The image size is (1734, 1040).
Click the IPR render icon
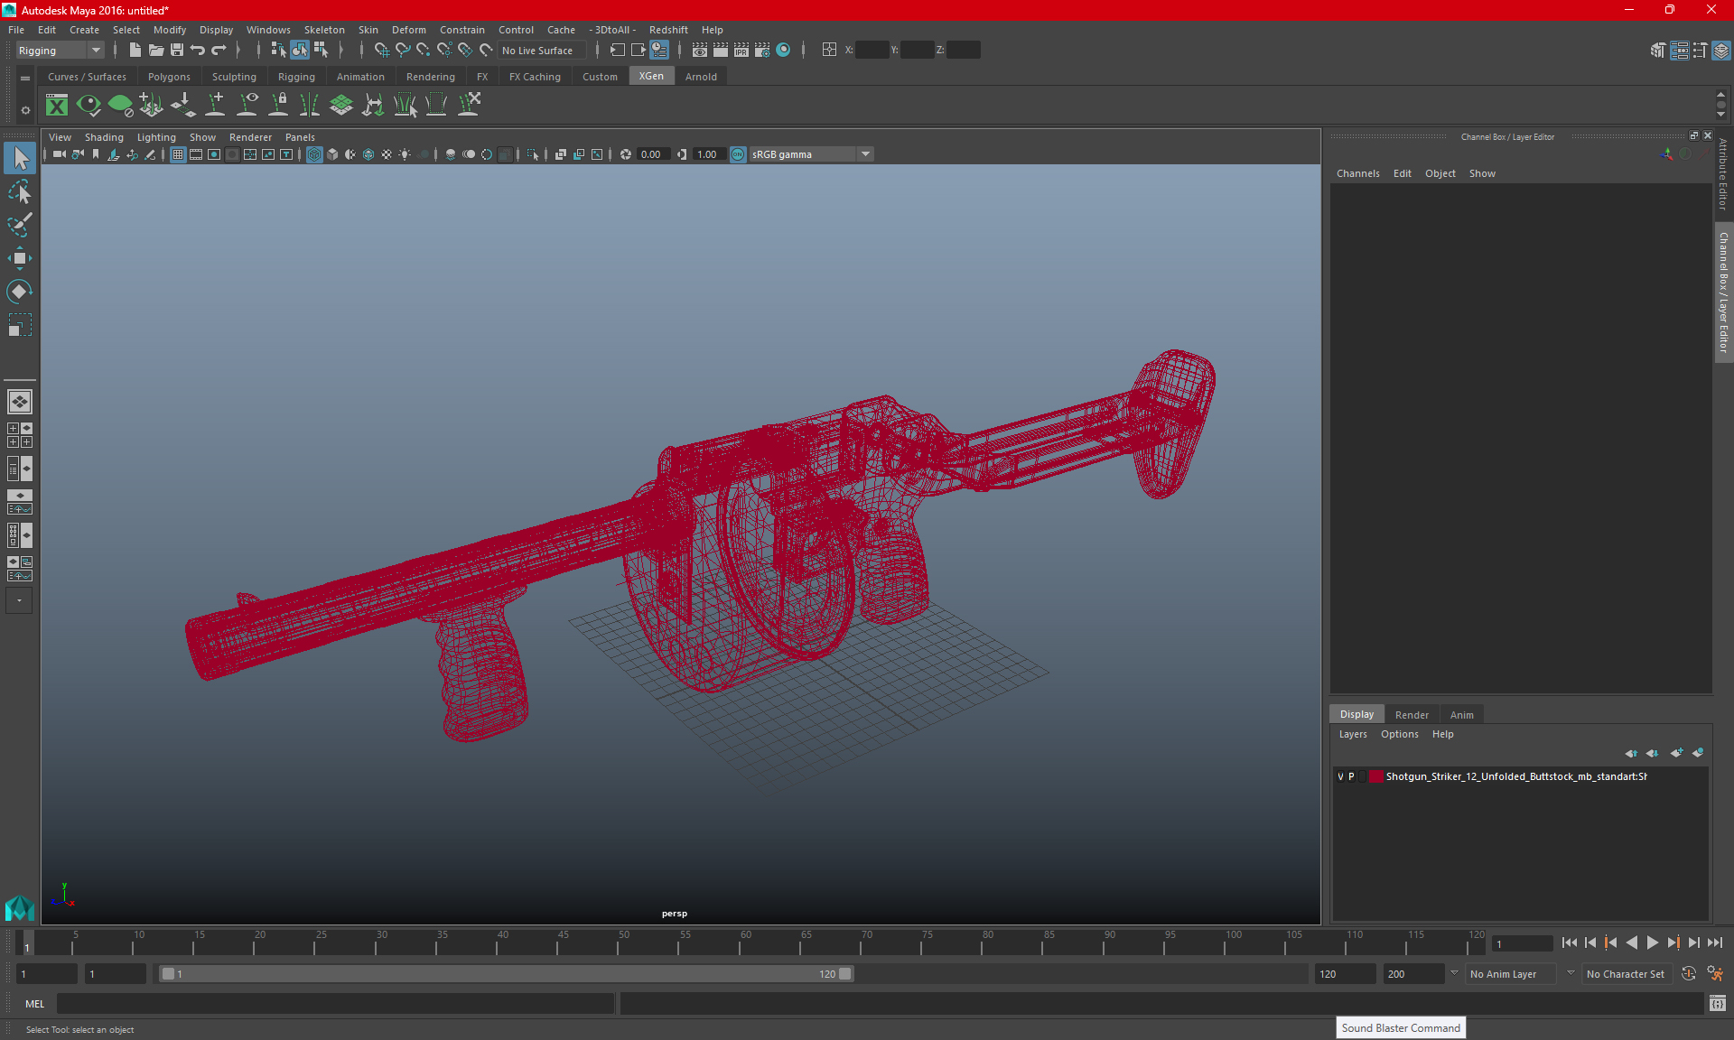741,51
